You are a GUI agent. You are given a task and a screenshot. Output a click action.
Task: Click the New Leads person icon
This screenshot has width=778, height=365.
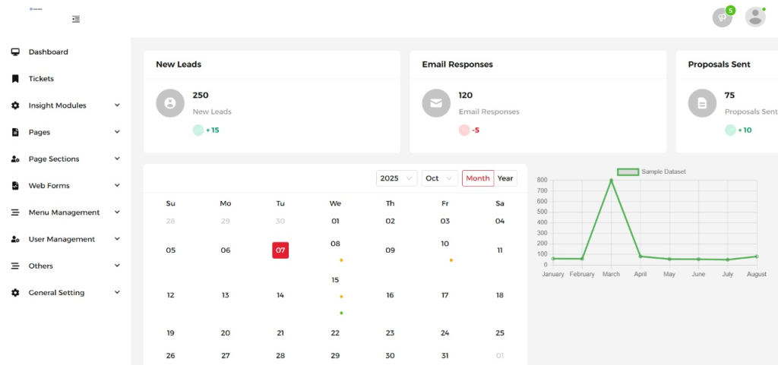pyautogui.click(x=170, y=103)
